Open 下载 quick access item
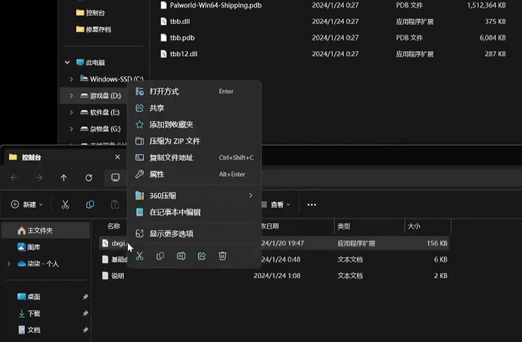This screenshot has height=342, width=522. click(x=29, y=313)
